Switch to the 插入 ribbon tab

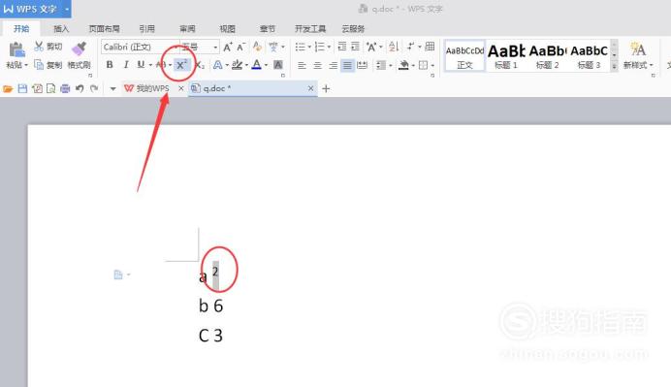[x=61, y=29]
